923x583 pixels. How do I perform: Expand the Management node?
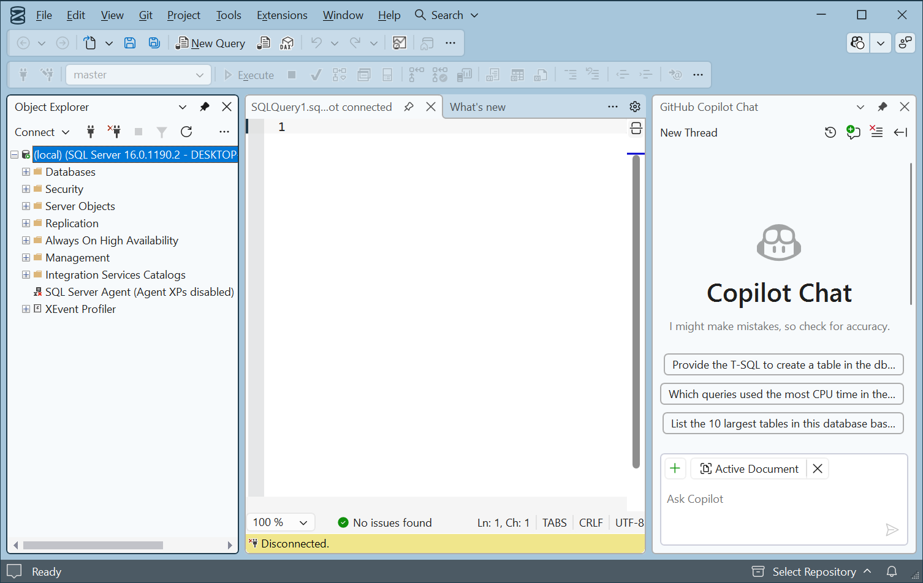click(26, 258)
